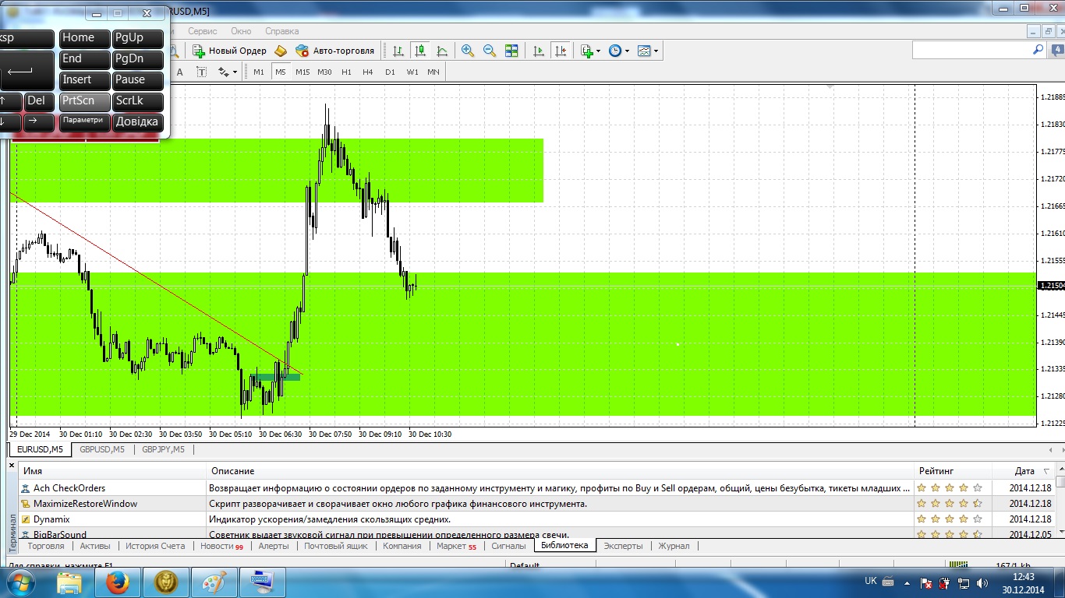Open Firefox from the taskbar
Screen dimensions: 1065x598
[x=118, y=582]
